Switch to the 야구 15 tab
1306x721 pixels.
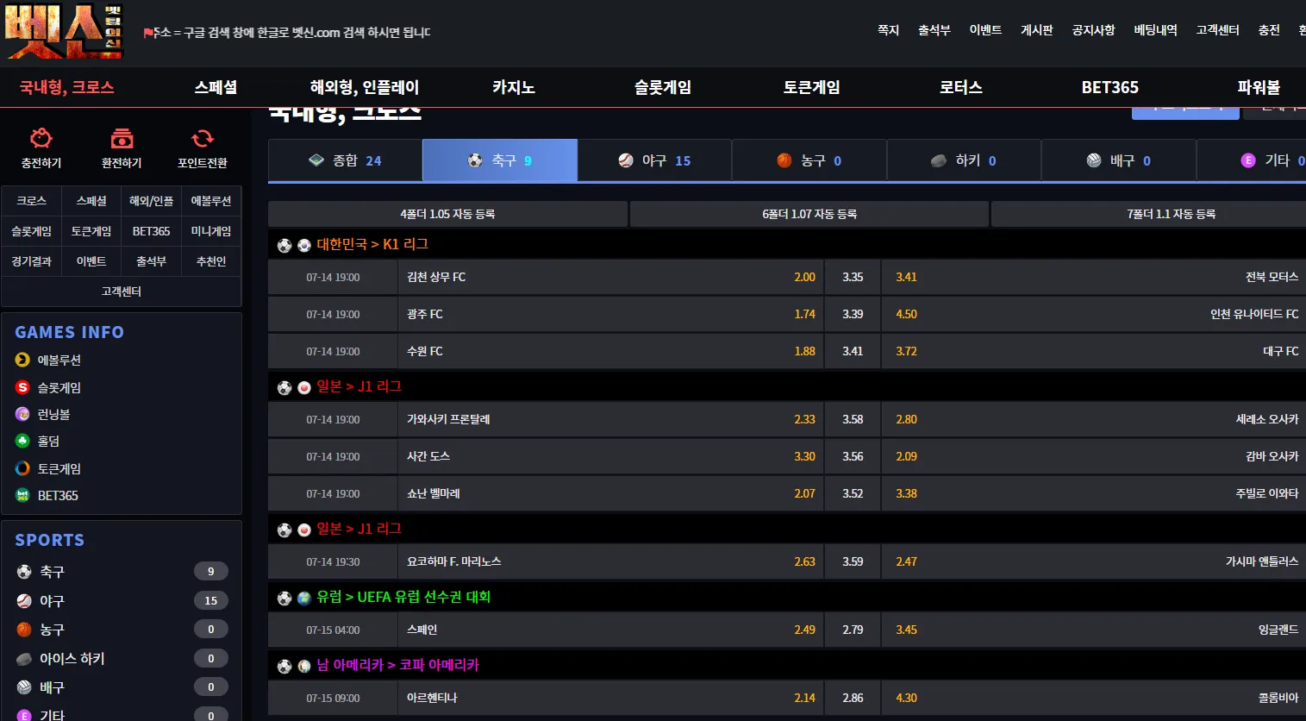pos(654,160)
